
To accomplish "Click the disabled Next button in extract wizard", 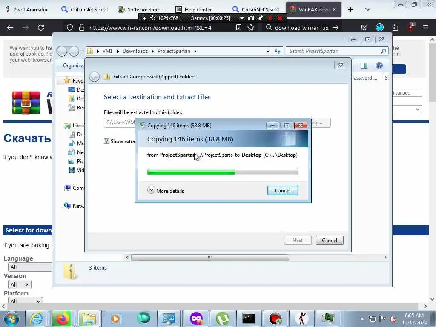I will click(x=297, y=240).
